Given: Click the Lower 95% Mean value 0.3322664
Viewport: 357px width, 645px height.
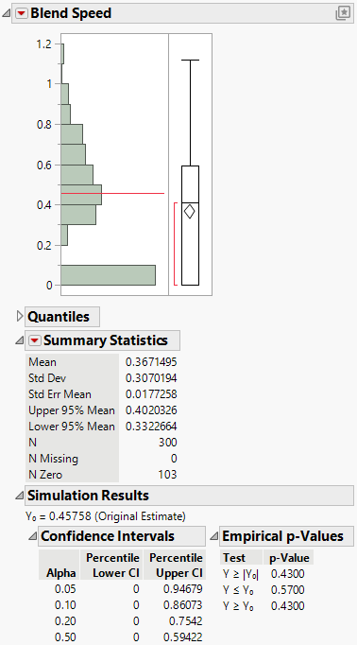Looking at the screenshot, I should pos(151,427).
